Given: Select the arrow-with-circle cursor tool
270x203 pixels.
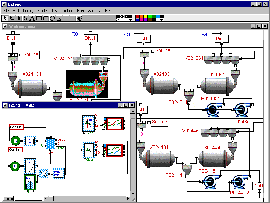Looking at the screenshot, I should (x=19, y=18).
